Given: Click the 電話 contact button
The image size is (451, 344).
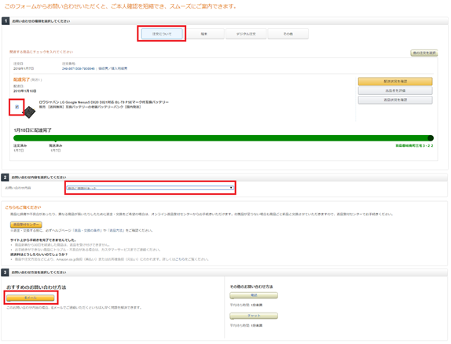Looking at the screenshot, I should tap(254, 295).
